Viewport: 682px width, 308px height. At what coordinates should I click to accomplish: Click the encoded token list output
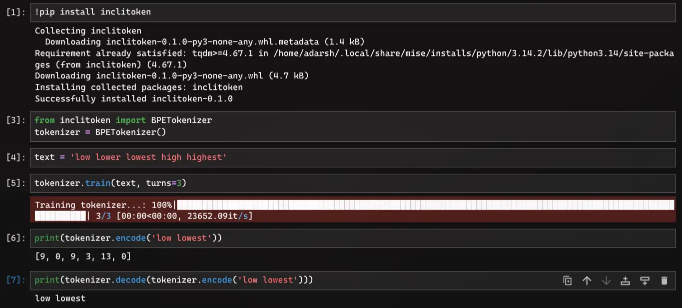tap(83, 257)
